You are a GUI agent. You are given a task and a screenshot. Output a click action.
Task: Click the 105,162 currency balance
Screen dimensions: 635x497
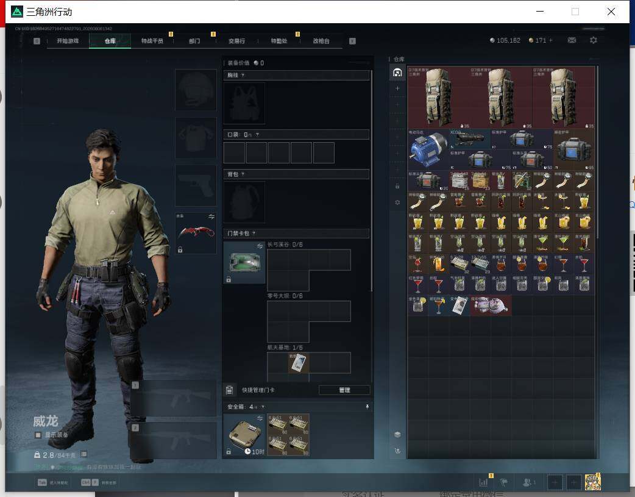(x=505, y=40)
